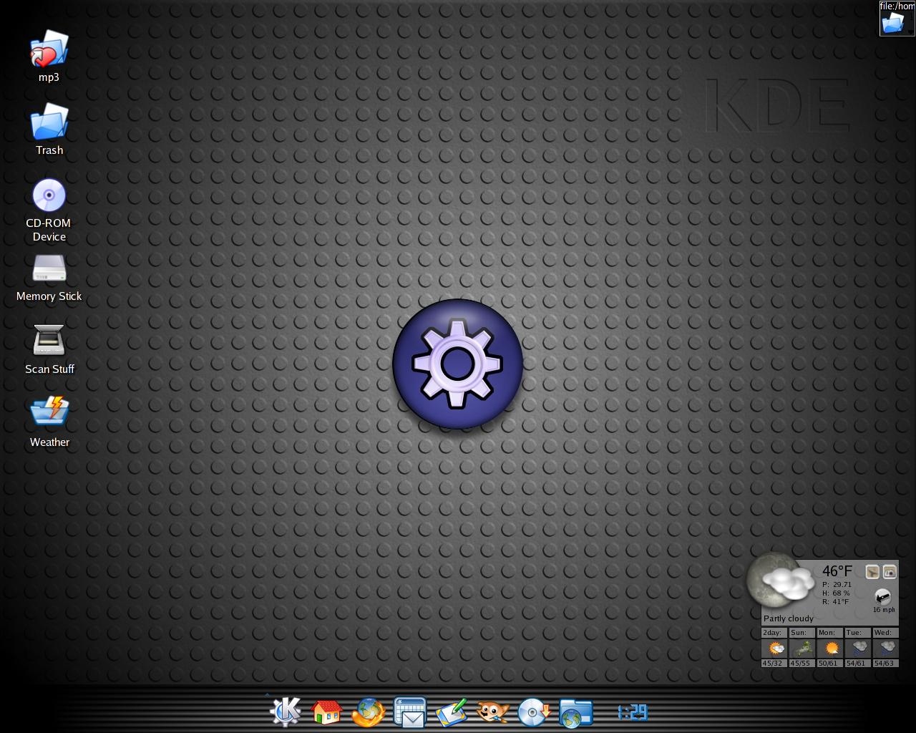Open the Home house icon in dock
Image resolution: width=916 pixels, height=733 pixels.
pyautogui.click(x=327, y=712)
